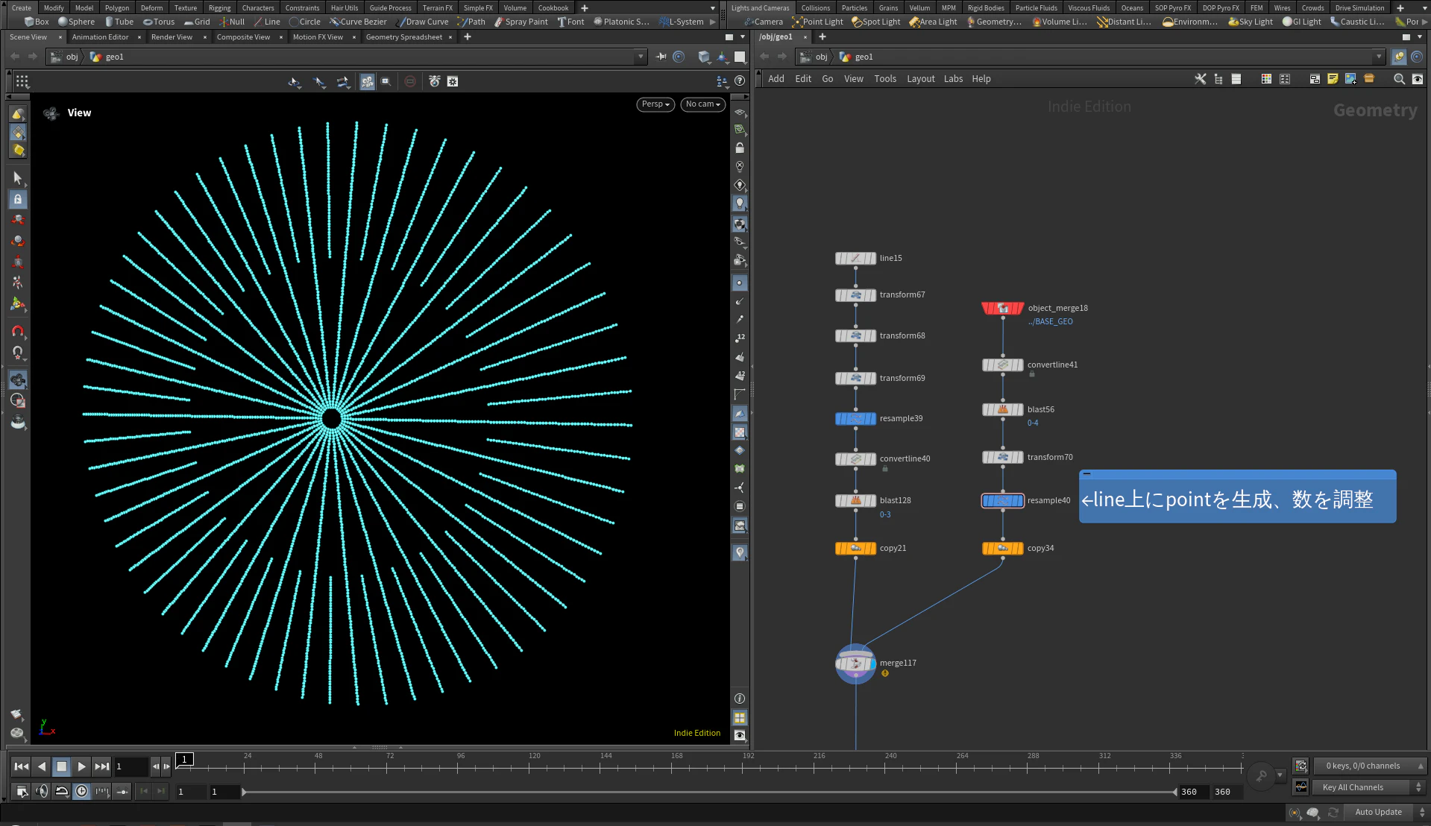
Task: Click the Key All Channels button
Action: point(1352,788)
